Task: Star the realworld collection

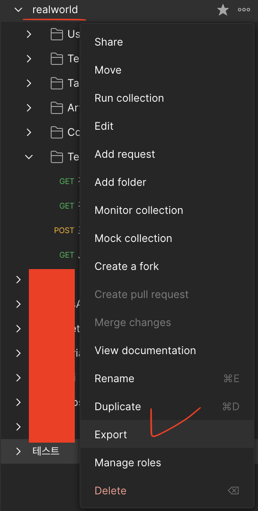Action: pos(223,10)
